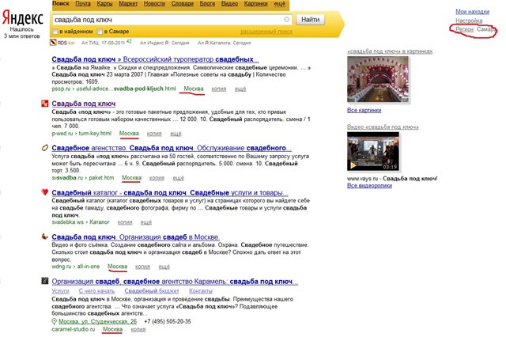Click map pin icon before Москва address
Image resolution: width=506 pixels, height=337 pixels.
coord(55,321)
